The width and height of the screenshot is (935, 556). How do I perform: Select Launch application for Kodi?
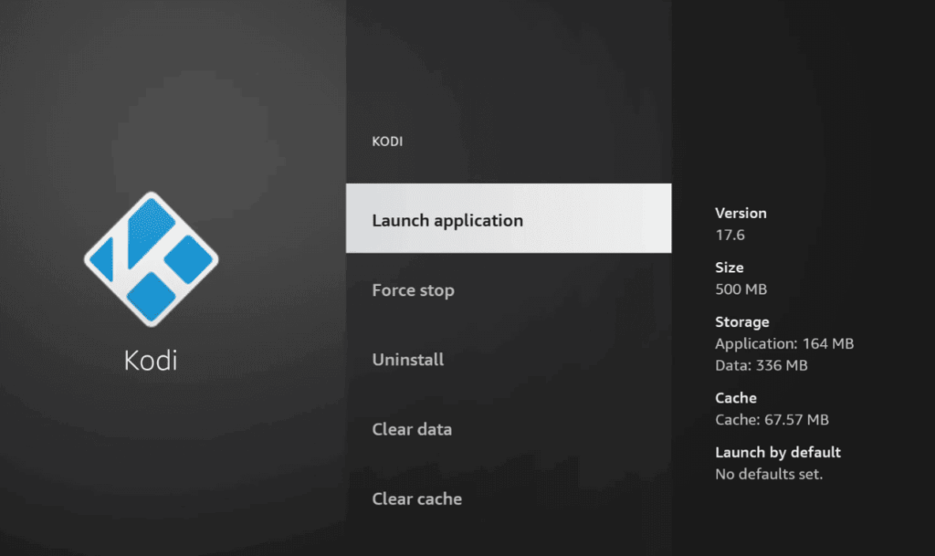(x=509, y=218)
